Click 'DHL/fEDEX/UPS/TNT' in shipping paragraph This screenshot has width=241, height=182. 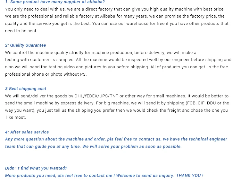click(x=96, y=96)
